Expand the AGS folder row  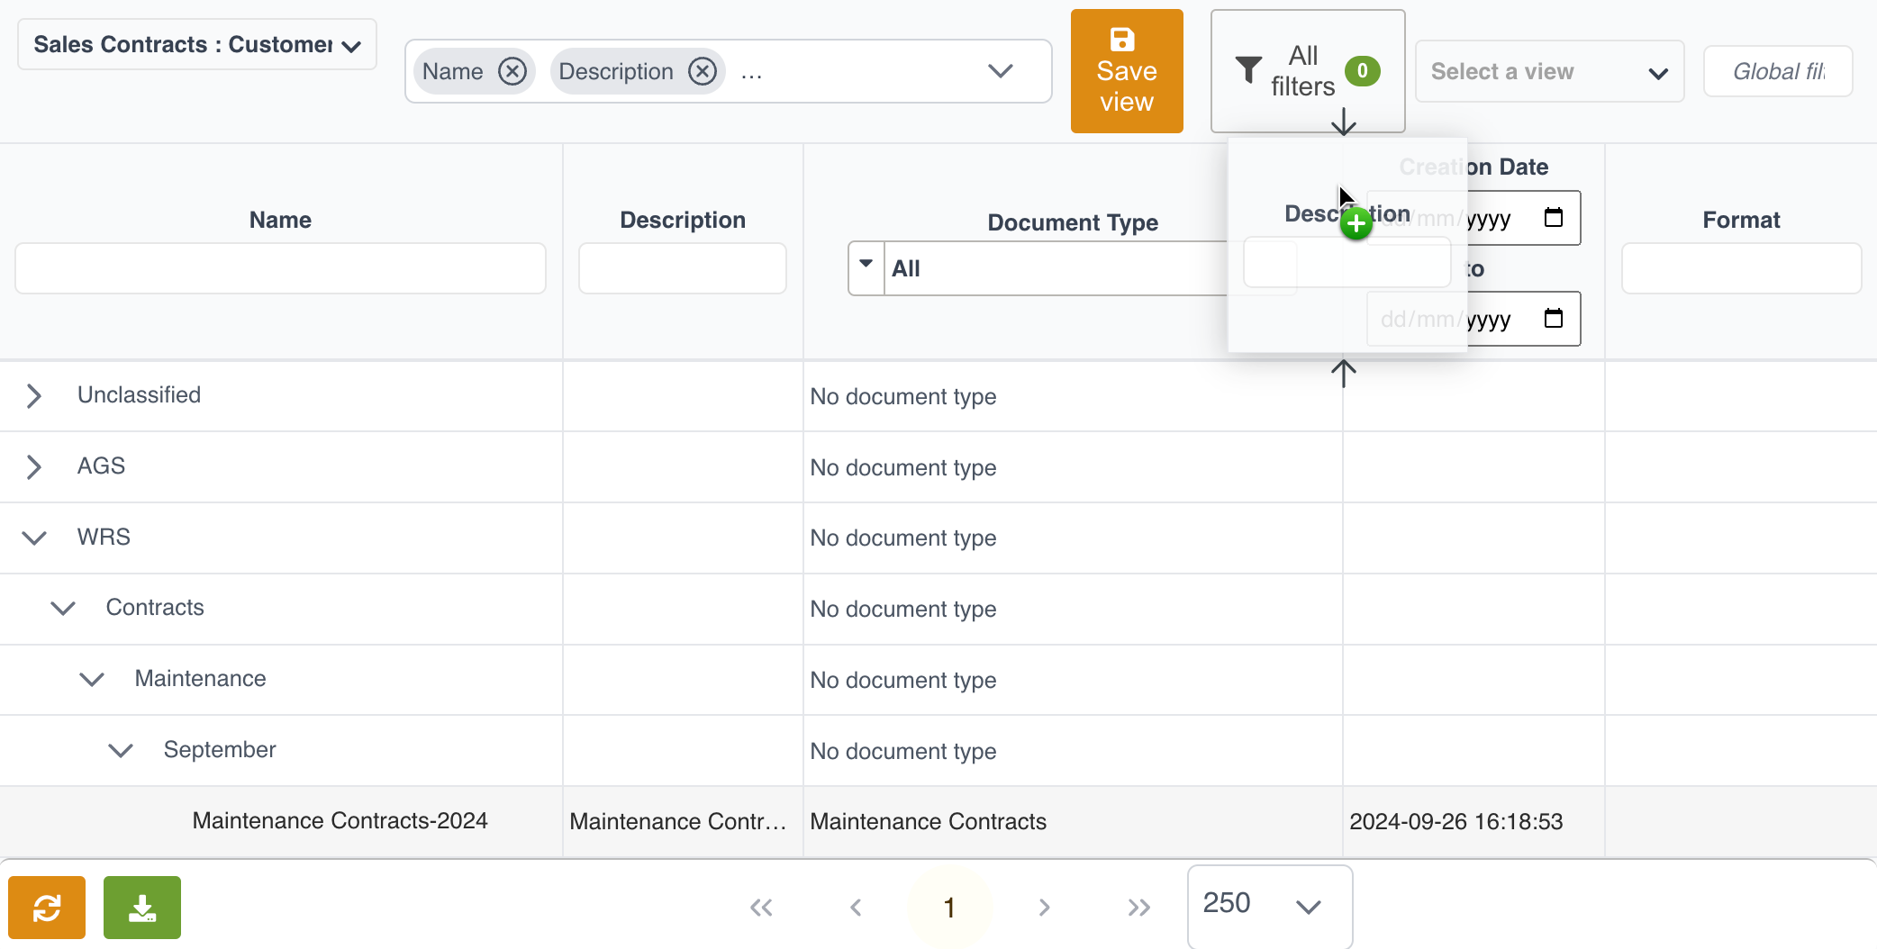(34, 466)
